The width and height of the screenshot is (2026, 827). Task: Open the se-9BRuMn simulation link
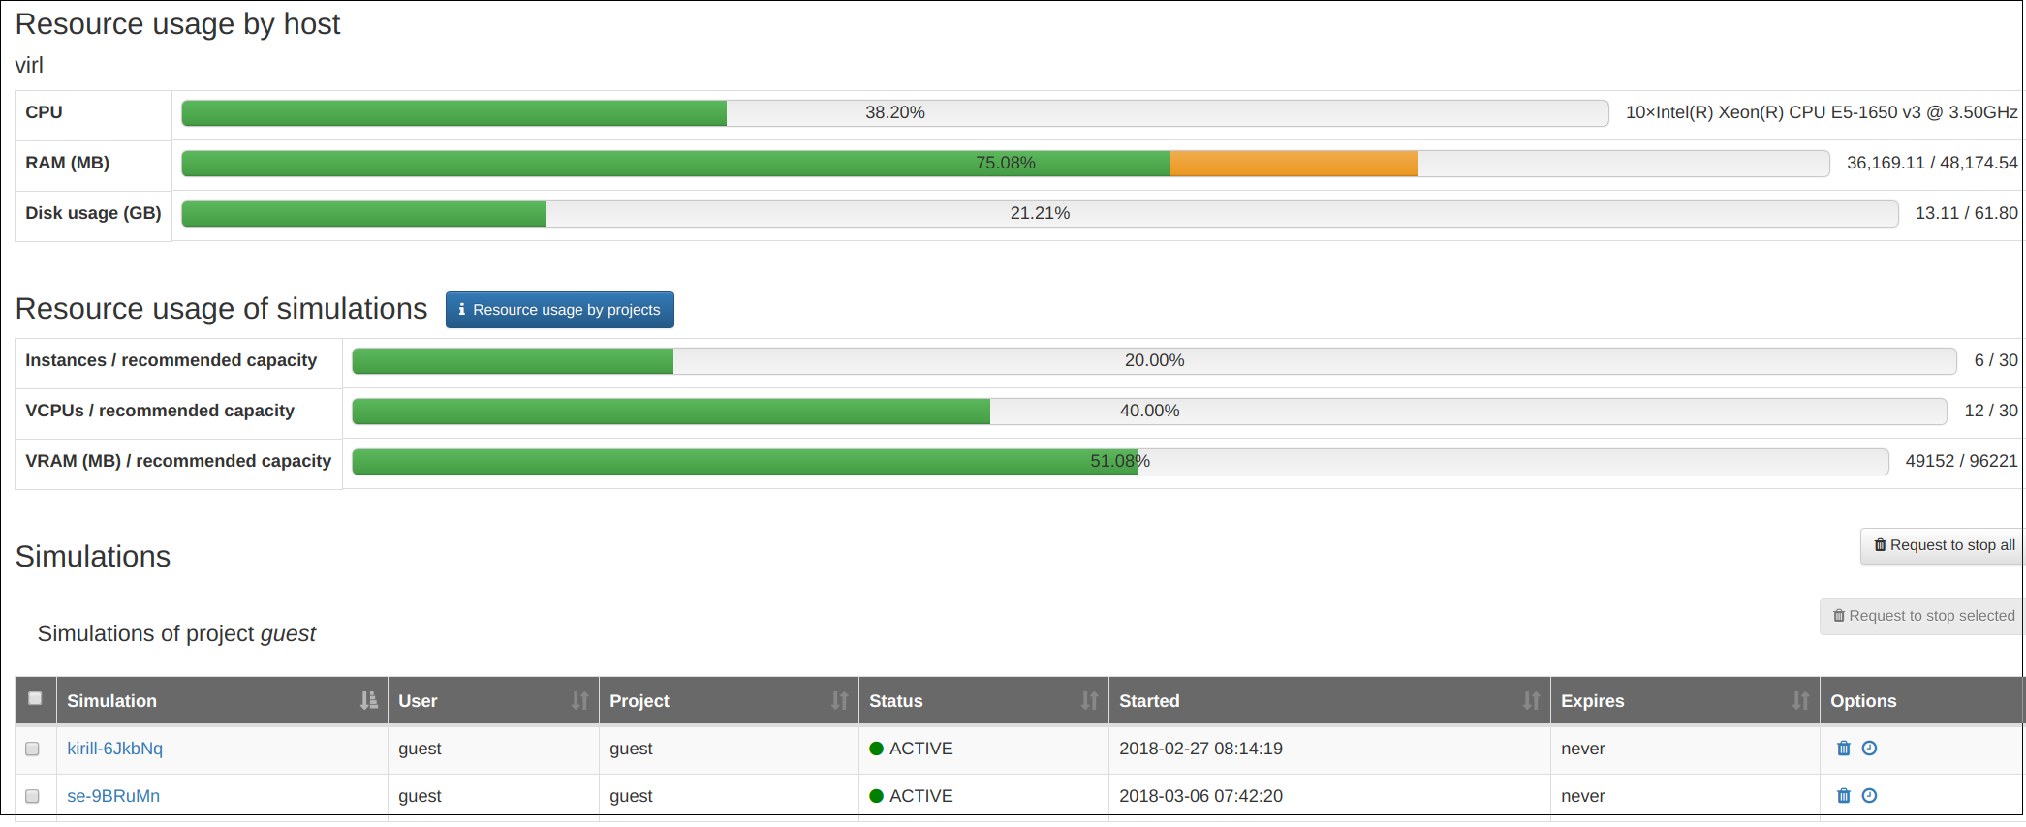[113, 796]
